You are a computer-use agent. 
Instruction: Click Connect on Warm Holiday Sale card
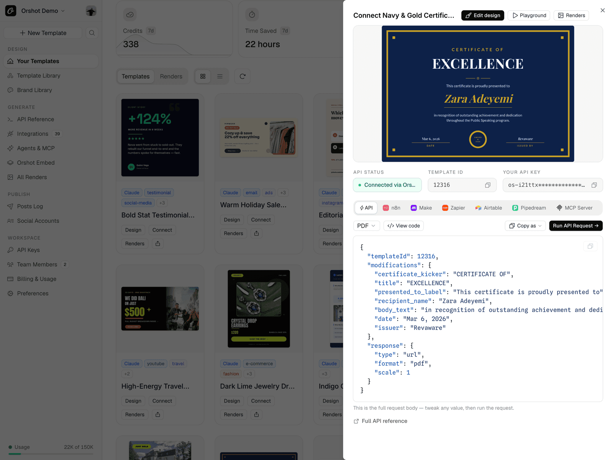click(x=261, y=220)
